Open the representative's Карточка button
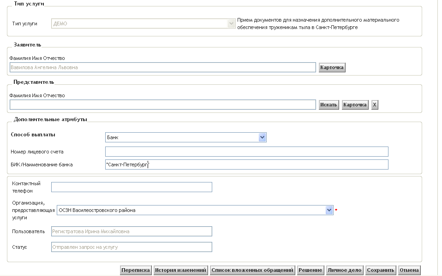 (355, 105)
